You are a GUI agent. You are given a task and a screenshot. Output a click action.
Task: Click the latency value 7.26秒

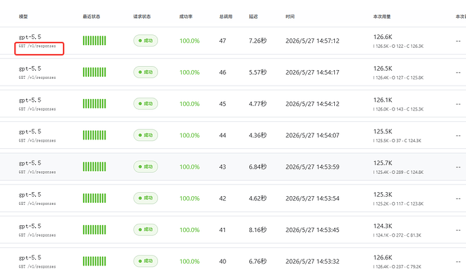(258, 40)
